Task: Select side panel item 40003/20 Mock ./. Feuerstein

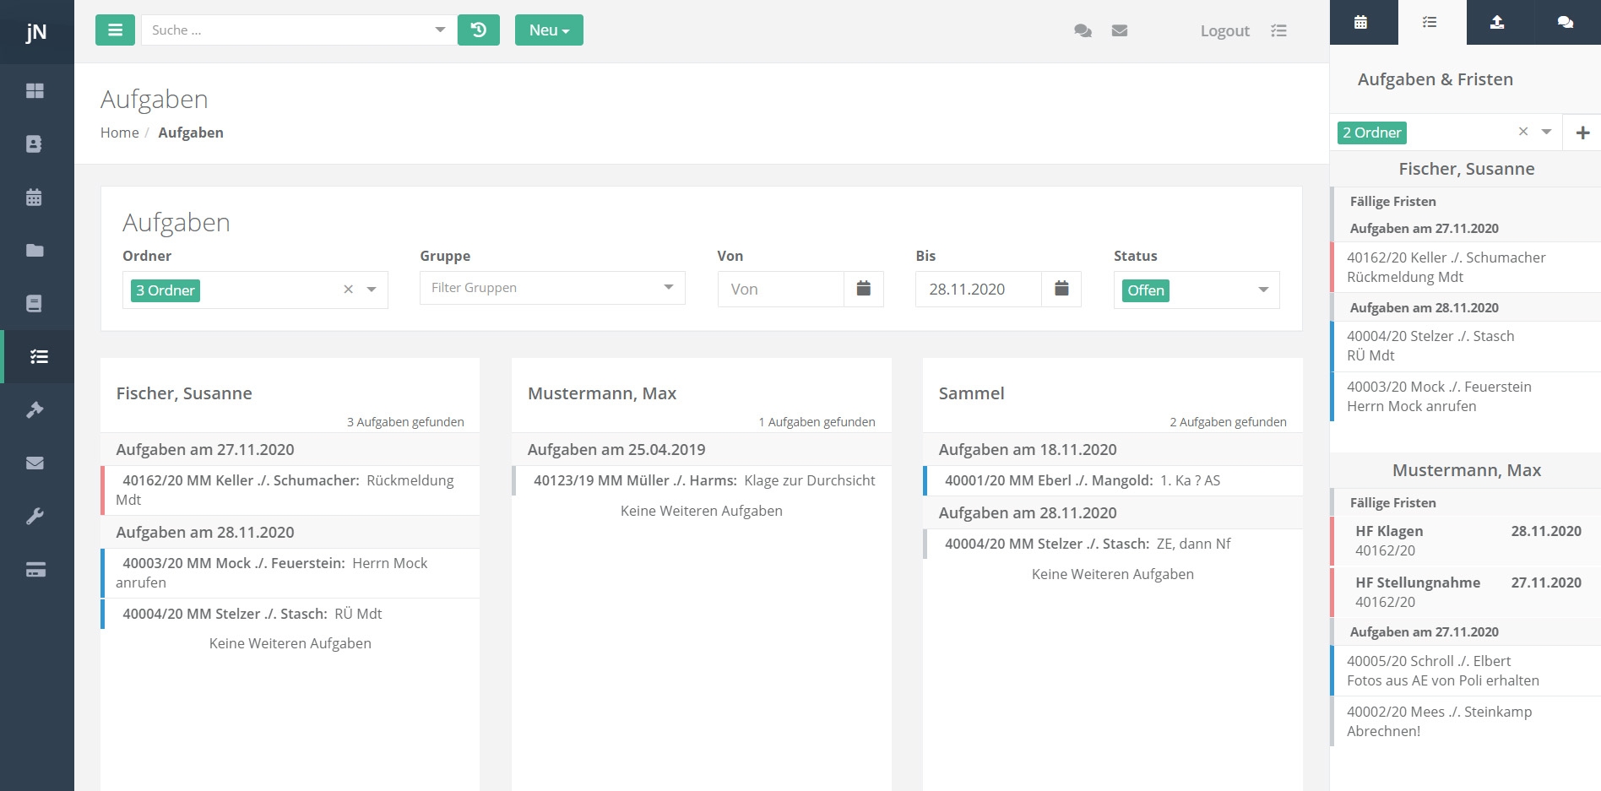Action: click(1466, 397)
